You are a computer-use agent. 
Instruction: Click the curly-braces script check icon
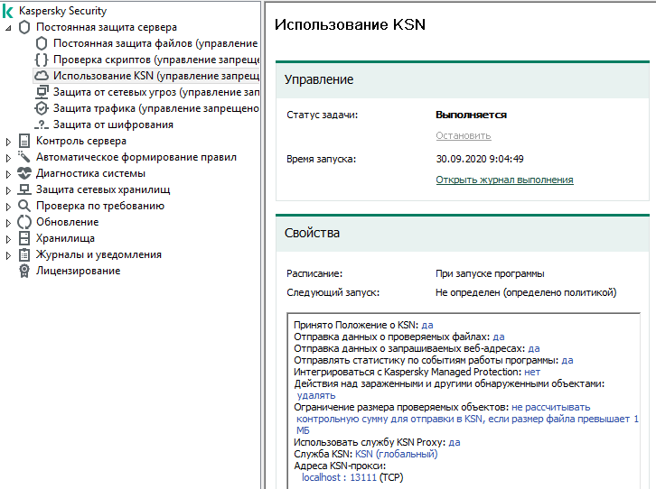[x=42, y=60]
